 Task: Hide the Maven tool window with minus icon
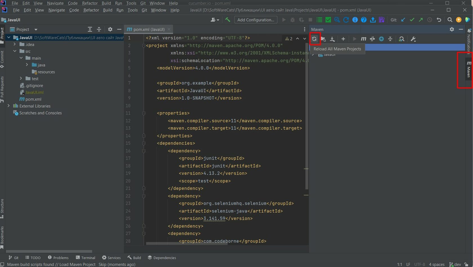tap(461, 29)
